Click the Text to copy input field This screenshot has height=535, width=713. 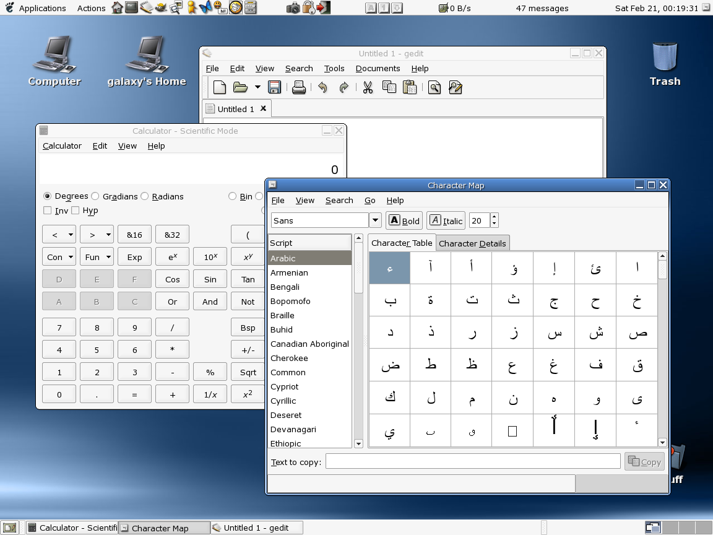pyautogui.click(x=473, y=461)
